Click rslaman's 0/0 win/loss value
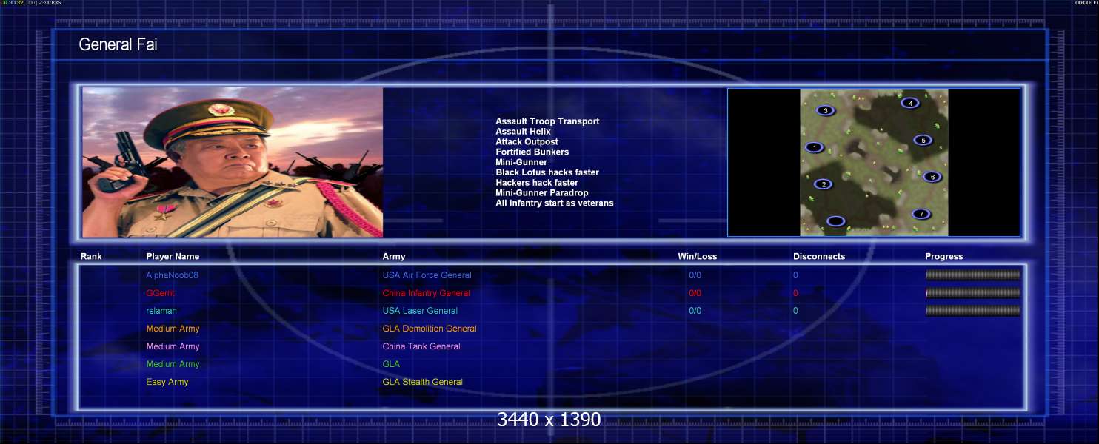This screenshot has height=444, width=1099. pos(695,311)
